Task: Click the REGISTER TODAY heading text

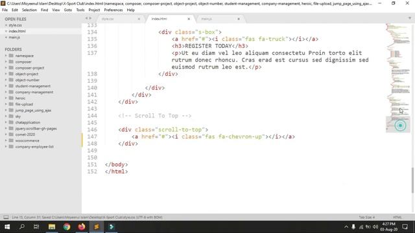Action: click(x=208, y=46)
